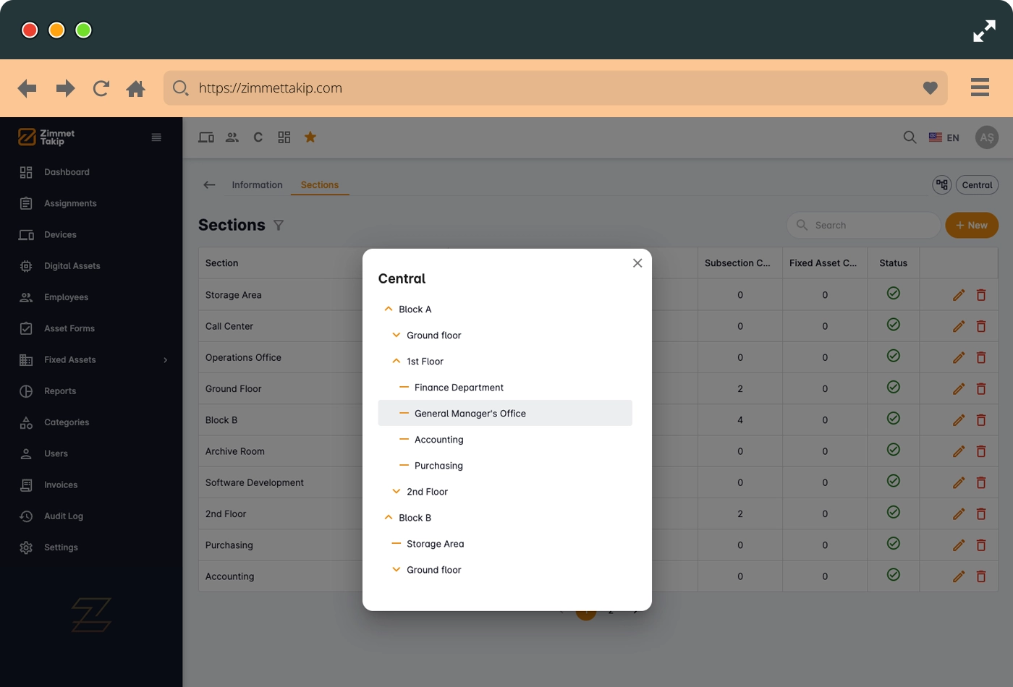The image size is (1013, 687).
Task: Reload the page with refresh icon
Action: click(x=101, y=88)
